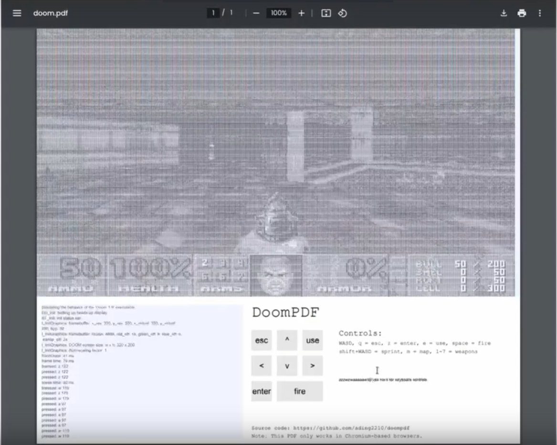Click the DoomPDF title text
Screen dimensions: 557x445
[x=285, y=313]
